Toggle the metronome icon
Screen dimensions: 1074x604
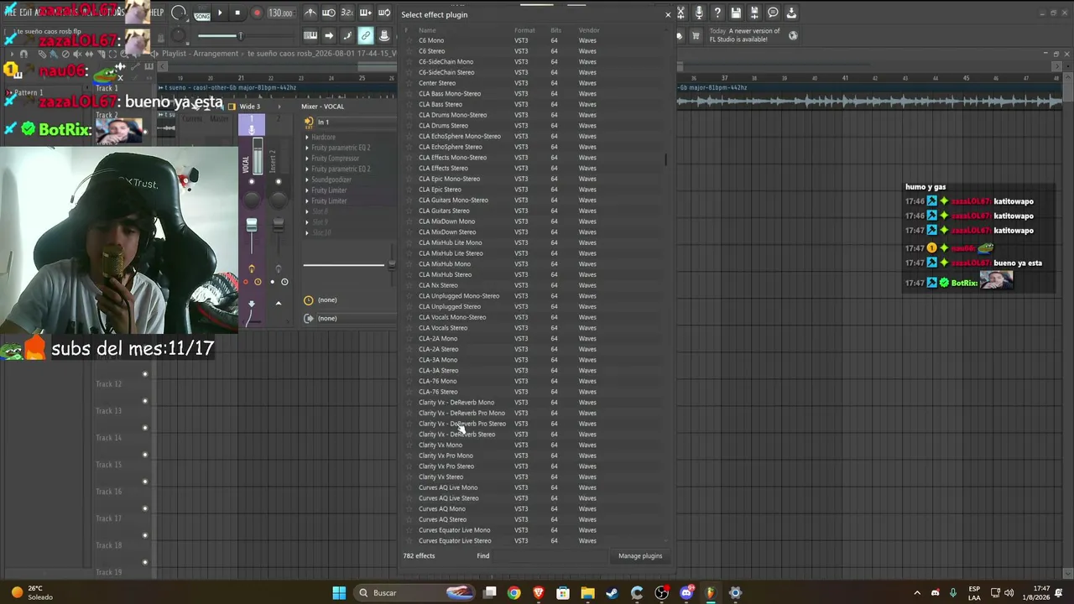(310, 13)
